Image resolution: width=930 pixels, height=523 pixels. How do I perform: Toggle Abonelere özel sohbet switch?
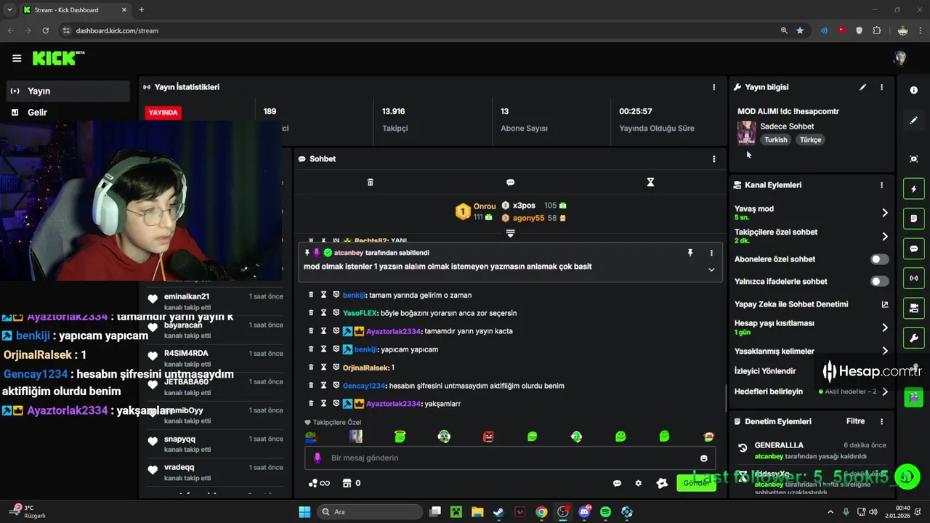coord(879,259)
